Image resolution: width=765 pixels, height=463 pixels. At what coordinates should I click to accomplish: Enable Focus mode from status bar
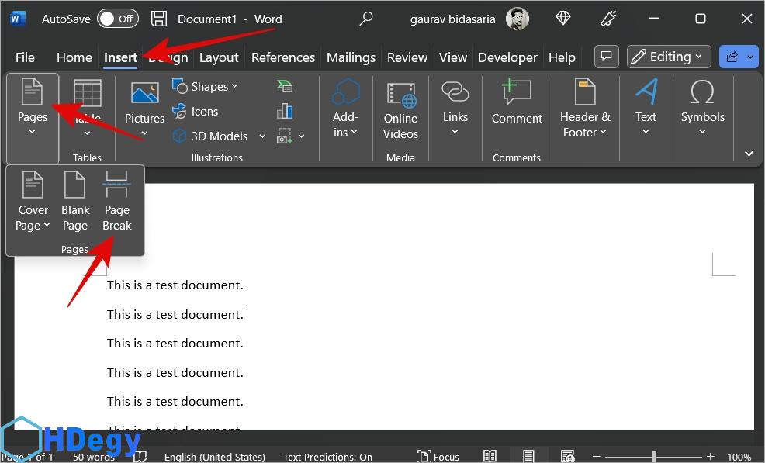click(438, 457)
